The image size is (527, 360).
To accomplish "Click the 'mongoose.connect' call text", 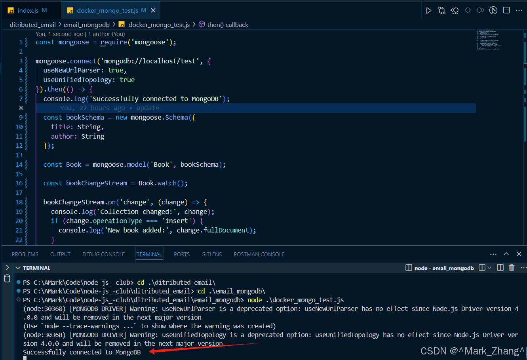I will [66, 61].
